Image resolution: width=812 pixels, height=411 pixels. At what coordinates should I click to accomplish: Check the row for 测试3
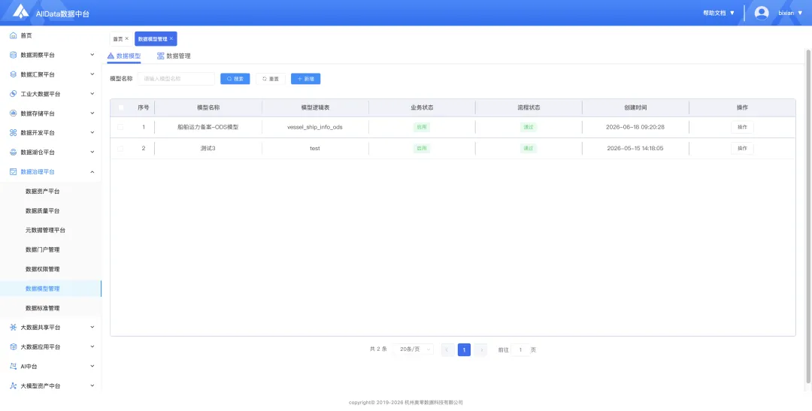click(x=120, y=149)
